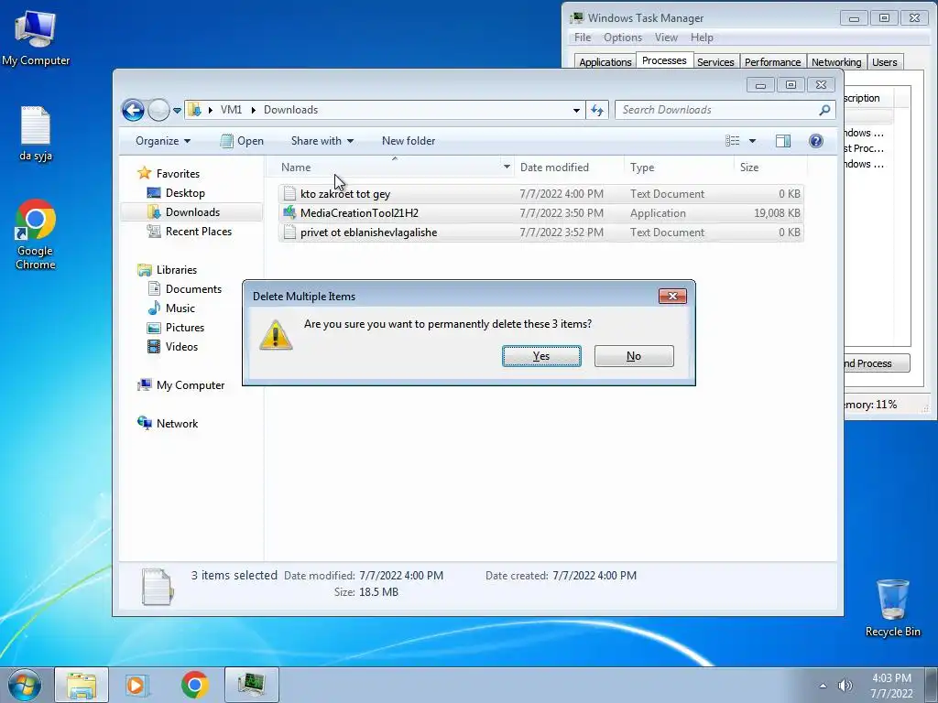This screenshot has height=703, width=938.
Task: Toggle the preview pane icon
Action: coord(783,141)
